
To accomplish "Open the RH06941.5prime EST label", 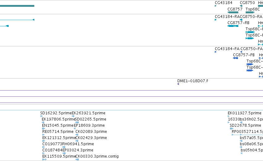I will 78,144.
